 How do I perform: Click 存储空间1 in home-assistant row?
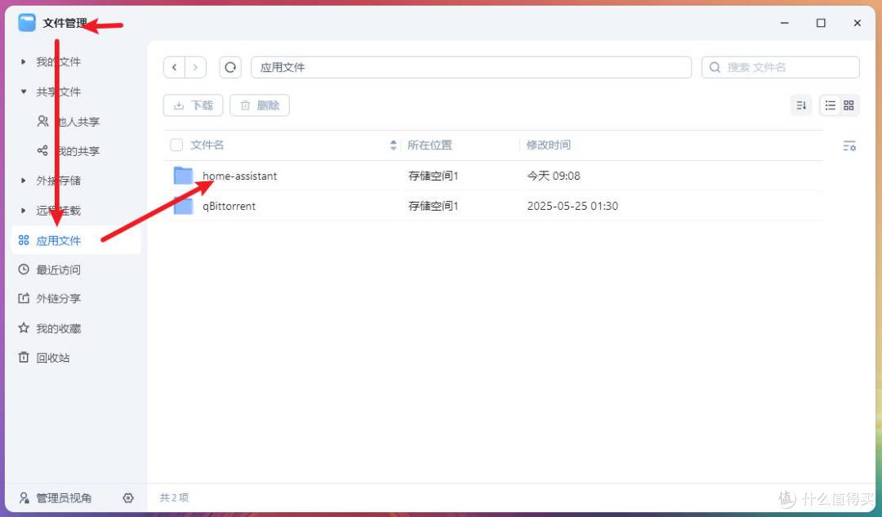point(433,176)
